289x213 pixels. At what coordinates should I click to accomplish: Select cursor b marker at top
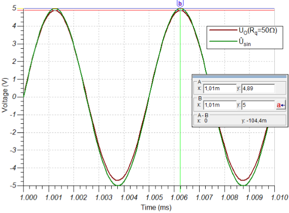coord(180,4)
